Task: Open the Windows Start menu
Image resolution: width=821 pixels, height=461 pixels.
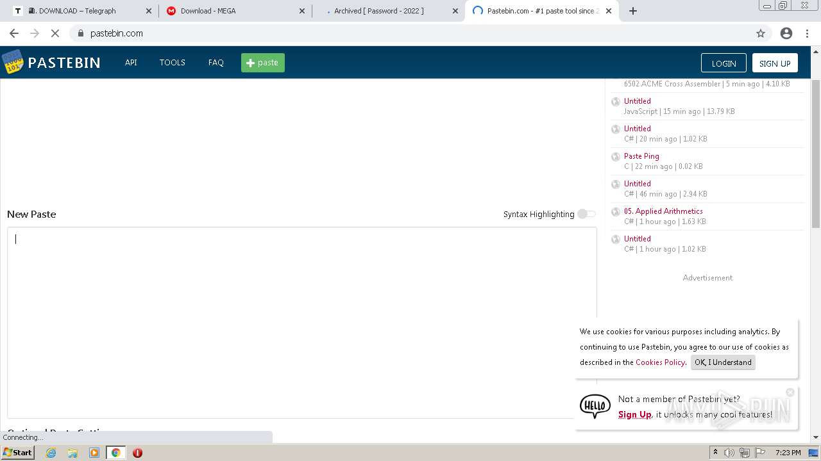Action: pos(18,452)
